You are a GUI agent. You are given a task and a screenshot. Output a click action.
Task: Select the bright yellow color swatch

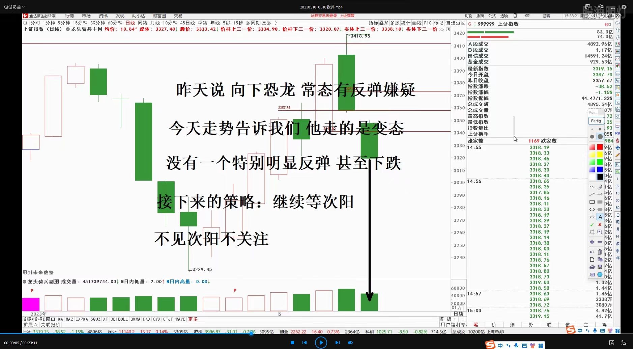(600, 155)
